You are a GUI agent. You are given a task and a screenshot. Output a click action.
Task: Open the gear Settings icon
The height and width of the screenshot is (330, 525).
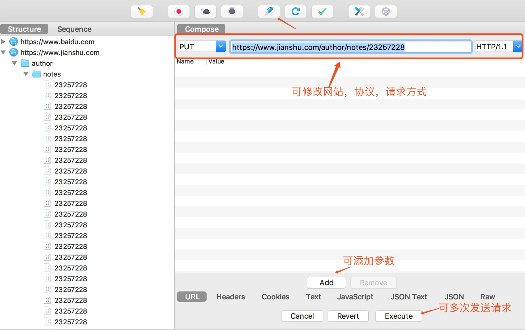click(386, 12)
